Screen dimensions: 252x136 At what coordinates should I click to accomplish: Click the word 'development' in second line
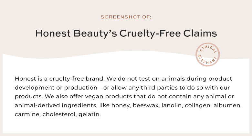(35, 88)
